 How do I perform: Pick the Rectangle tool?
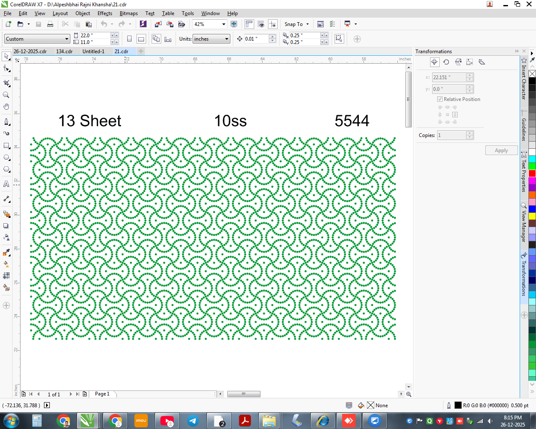pos(6,146)
